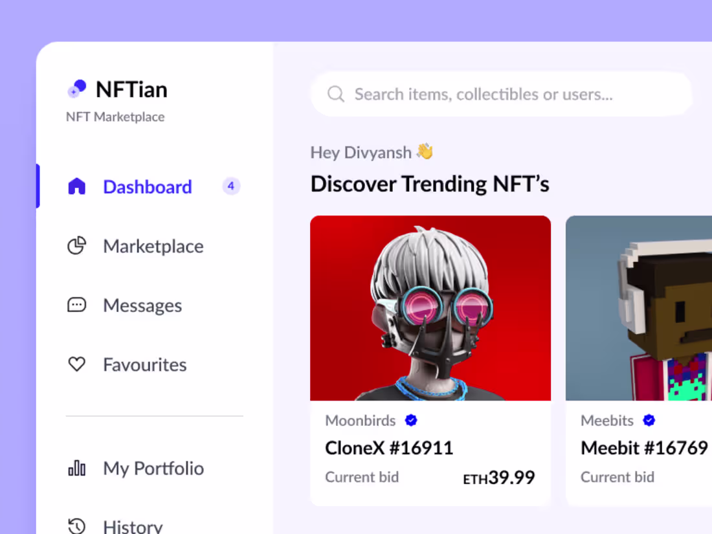Click the Moonbirds collection name
712x534 pixels.
tap(361, 420)
